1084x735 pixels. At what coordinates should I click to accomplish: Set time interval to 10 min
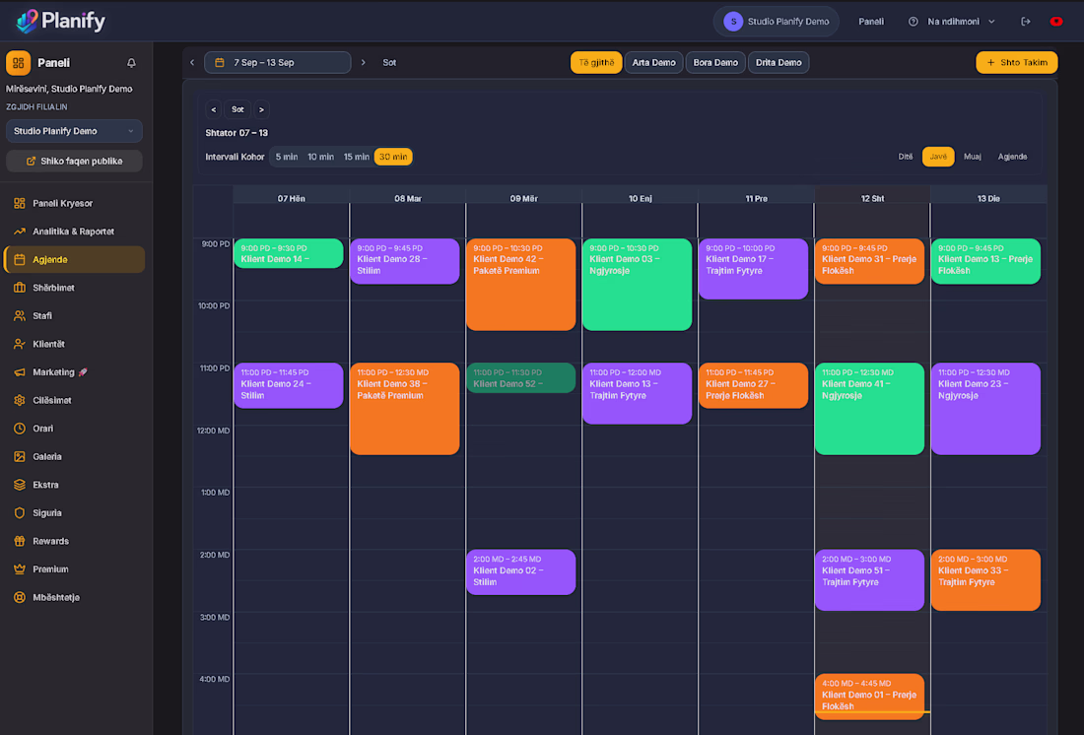click(321, 157)
